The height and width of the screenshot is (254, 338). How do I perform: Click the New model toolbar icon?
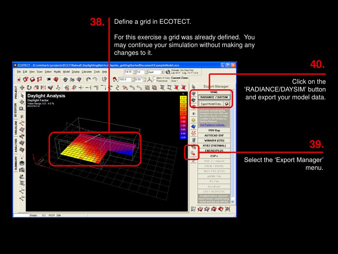[19, 79]
